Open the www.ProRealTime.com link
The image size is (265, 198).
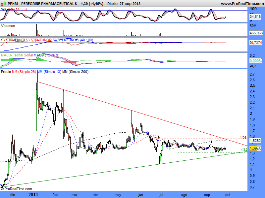[242, 4]
